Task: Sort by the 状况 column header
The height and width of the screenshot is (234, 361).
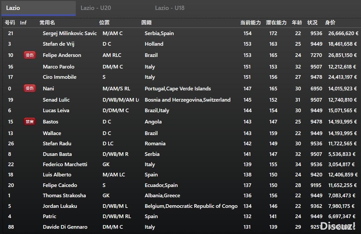Action: click(312, 23)
